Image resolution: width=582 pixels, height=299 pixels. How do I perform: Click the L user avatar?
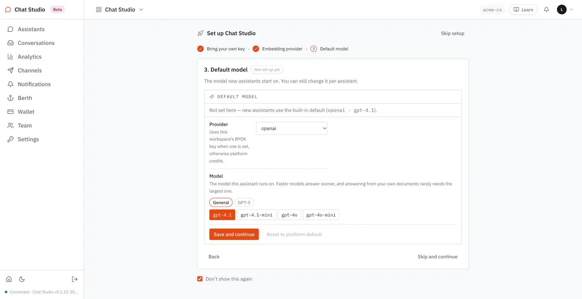tap(562, 10)
